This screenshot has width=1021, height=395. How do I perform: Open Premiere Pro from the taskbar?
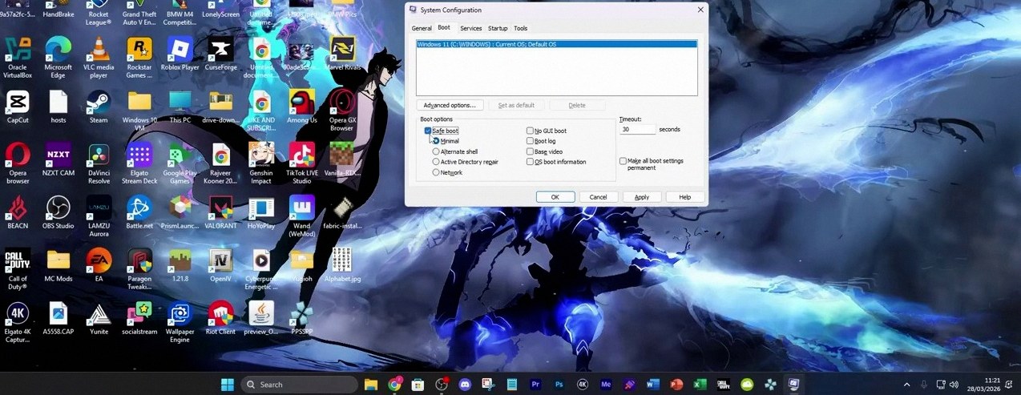click(535, 385)
